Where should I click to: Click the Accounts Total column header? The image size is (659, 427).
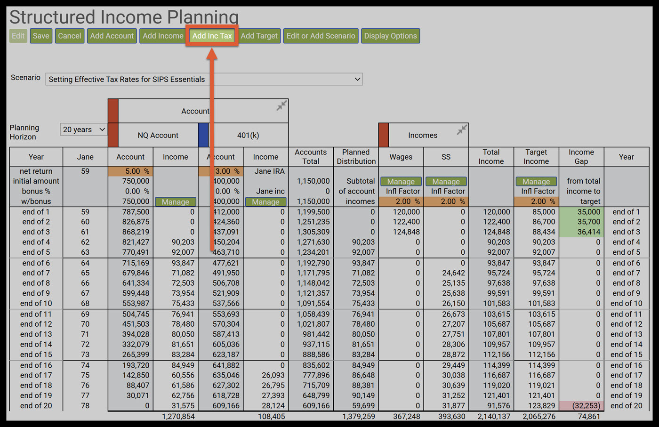coord(311,157)
